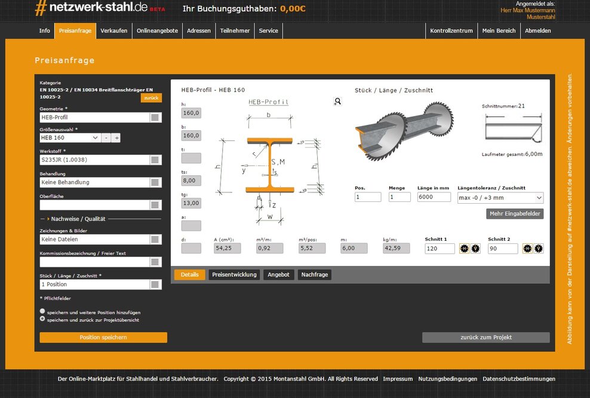This screenshot has height=398, width=590.
Task: Click the 'zurück zum Projekt' button
Action: (x=485, y=338)
